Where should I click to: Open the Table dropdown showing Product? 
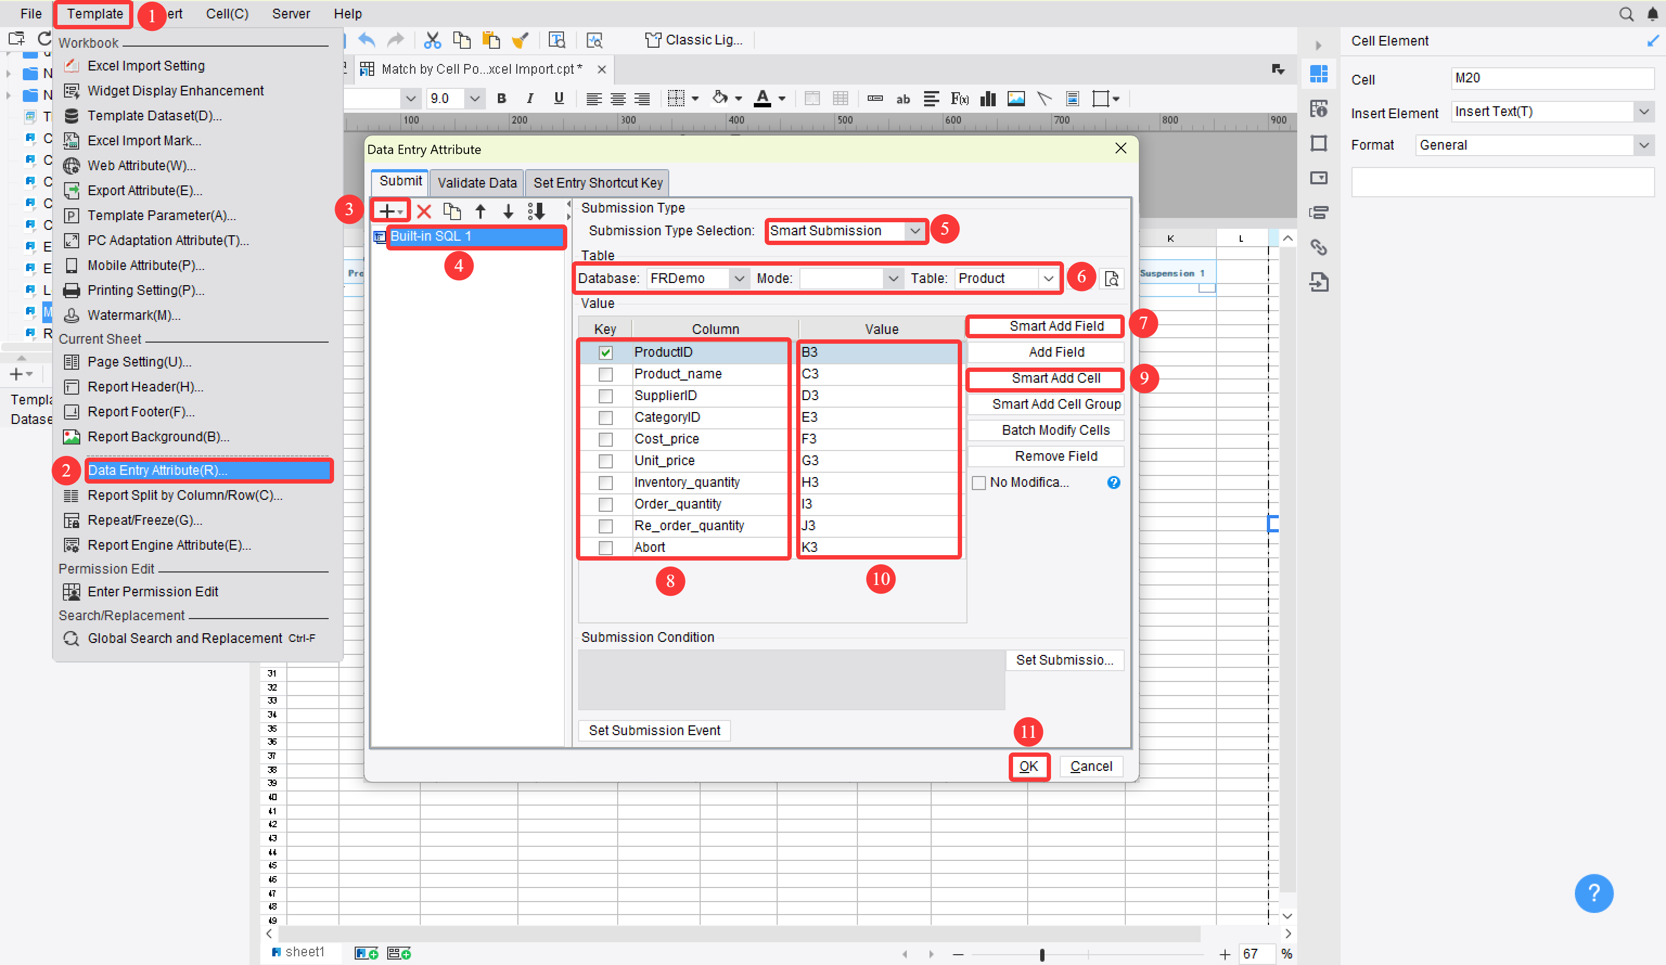(x=1049, y=278)
